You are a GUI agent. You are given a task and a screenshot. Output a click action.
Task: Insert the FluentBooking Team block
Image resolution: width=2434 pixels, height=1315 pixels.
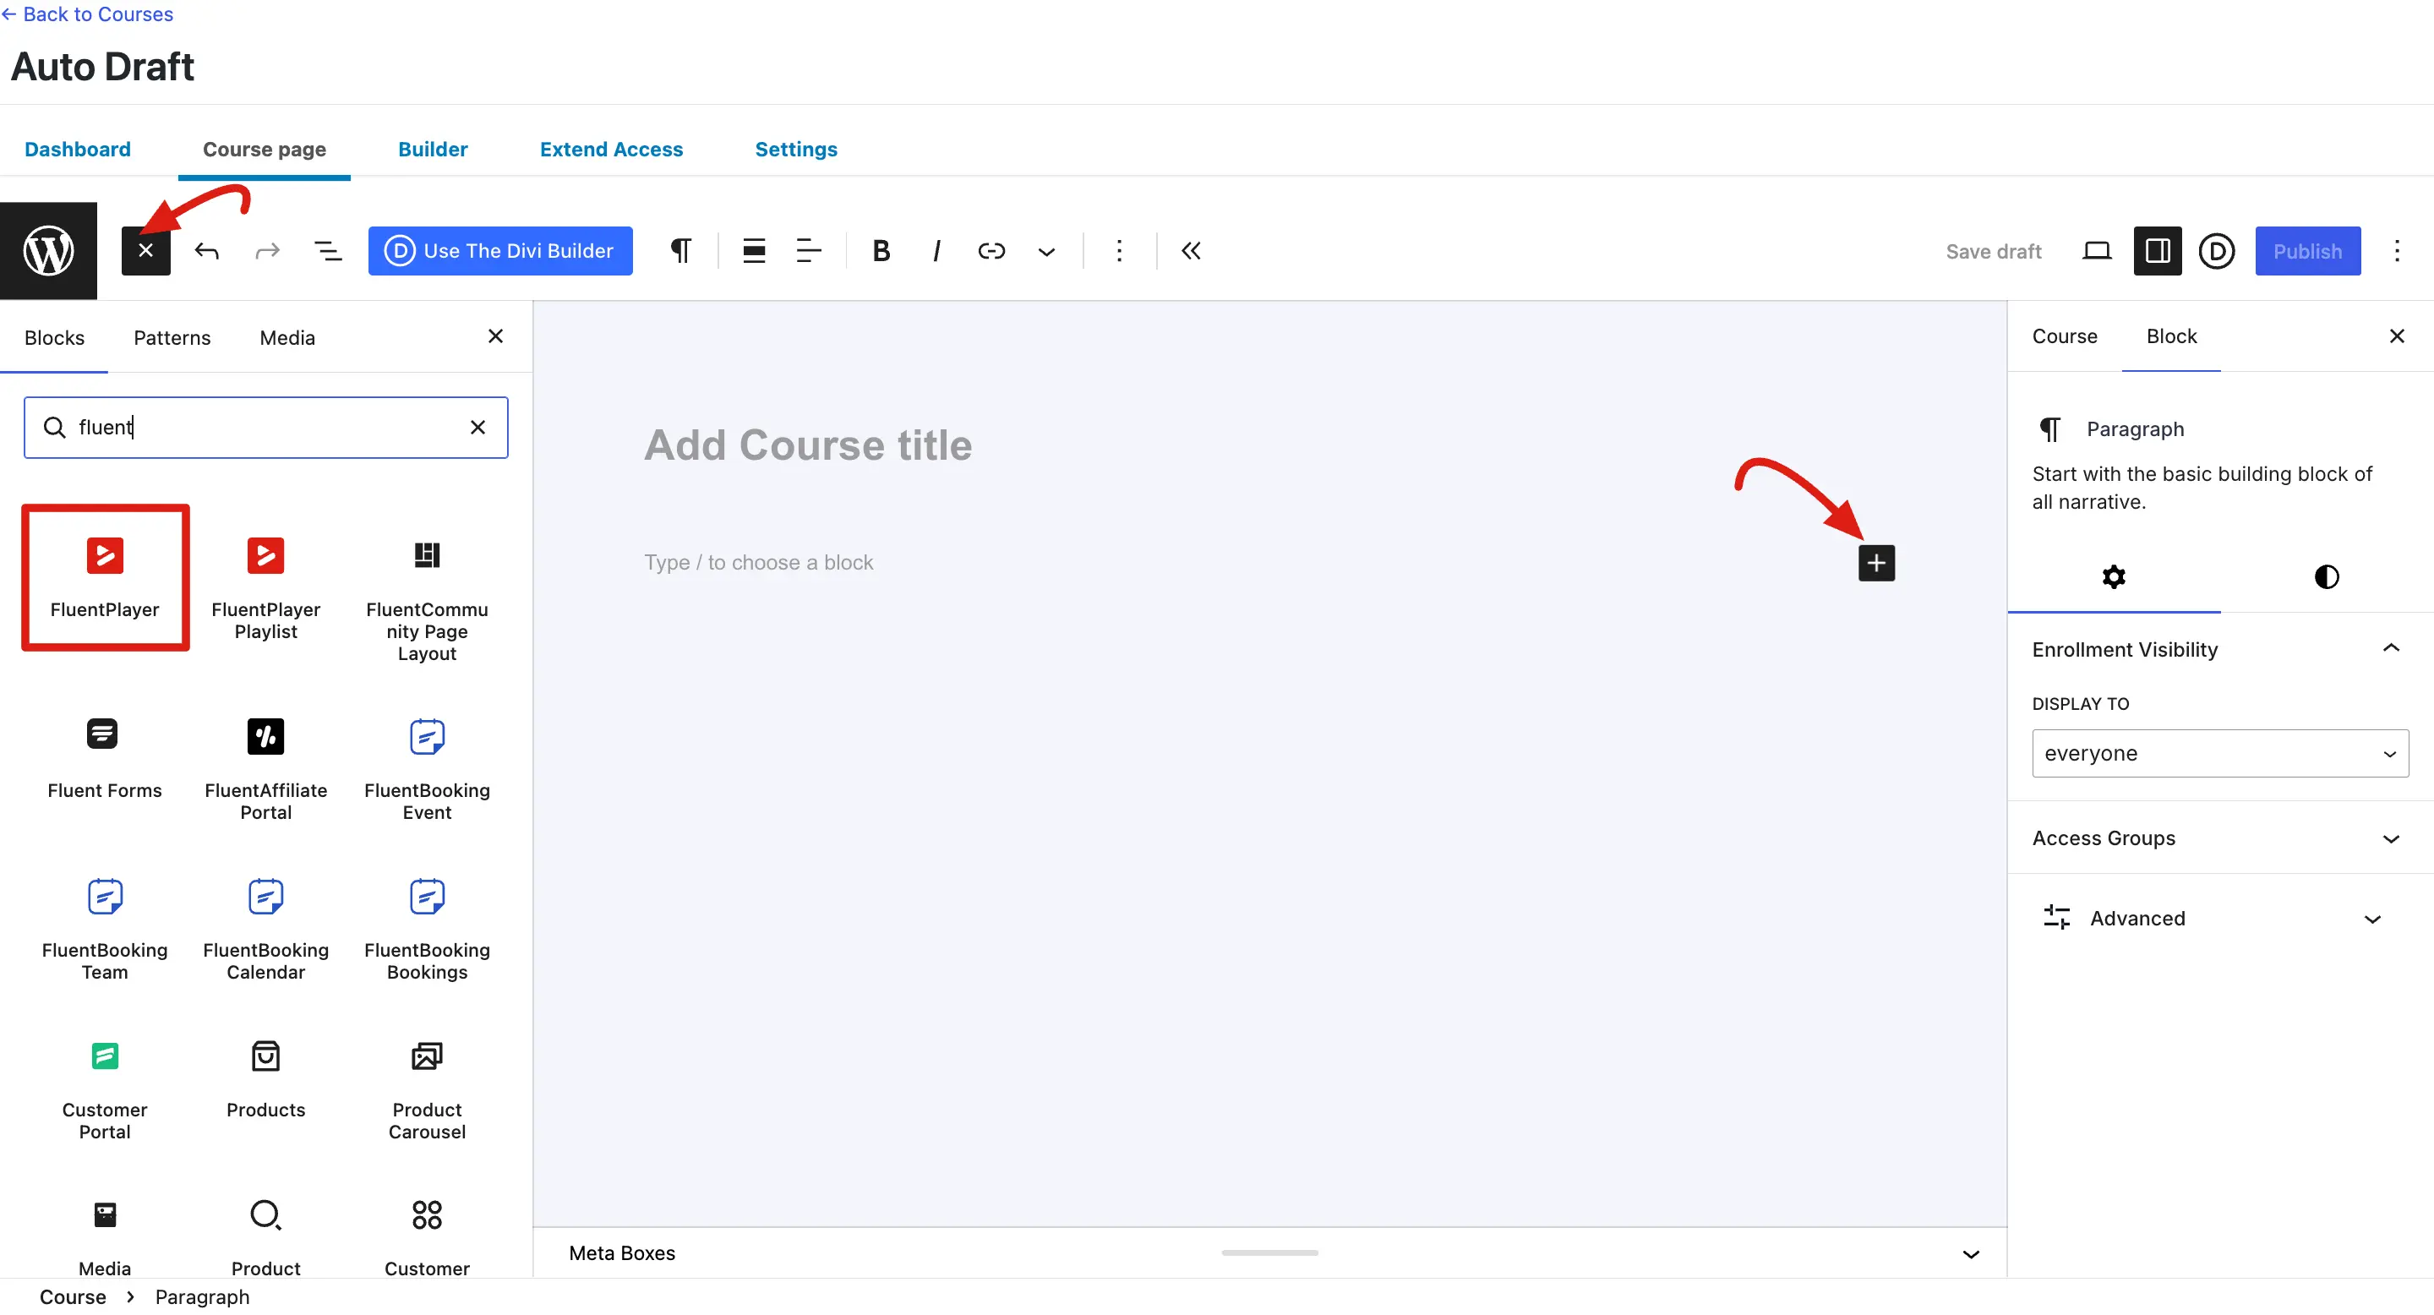tap(105, 929)
